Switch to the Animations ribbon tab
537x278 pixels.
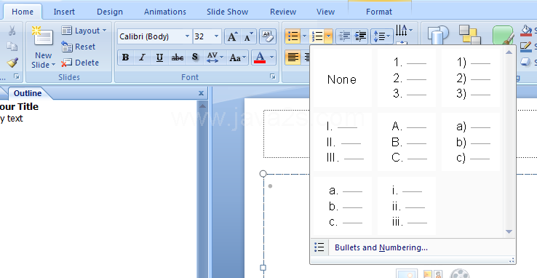coord(165,12)
